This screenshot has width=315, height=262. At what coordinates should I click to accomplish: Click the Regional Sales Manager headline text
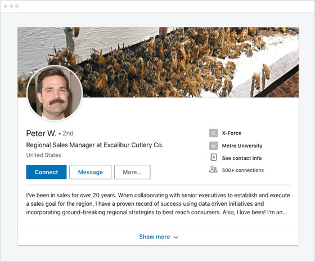click(x=94, y=145)
